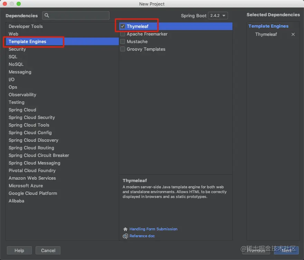Enable the Apache Freemarker checkbox
304x260 pixels.
click(x=123, y=34)
